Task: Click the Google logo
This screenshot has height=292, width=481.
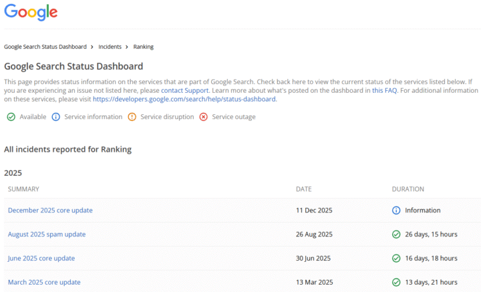Action: [31, 12]
